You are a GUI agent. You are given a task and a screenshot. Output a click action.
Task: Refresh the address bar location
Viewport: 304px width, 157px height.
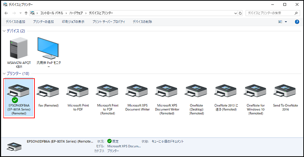coord(240,13)
